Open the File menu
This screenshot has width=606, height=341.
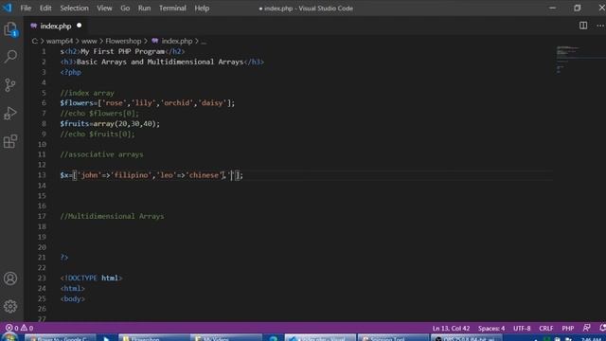tap(26, 9)
